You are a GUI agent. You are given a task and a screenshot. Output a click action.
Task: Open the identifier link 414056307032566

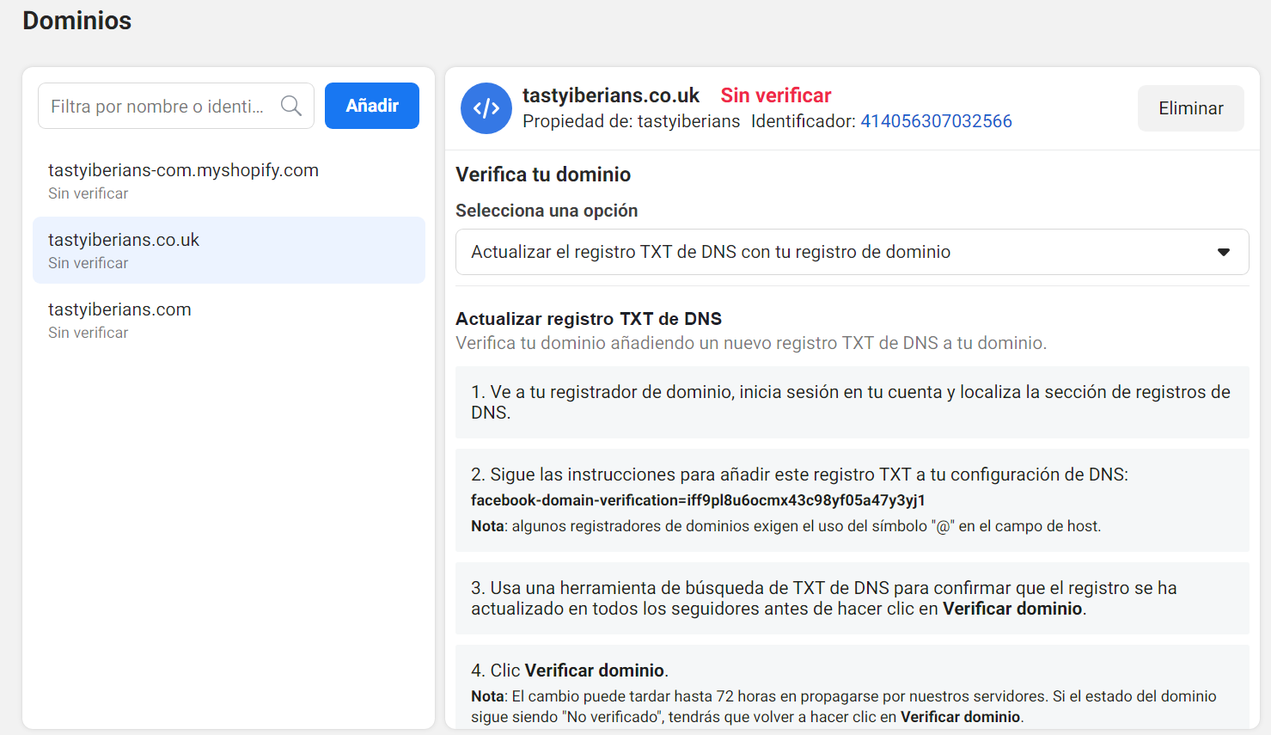coord(936,121)
